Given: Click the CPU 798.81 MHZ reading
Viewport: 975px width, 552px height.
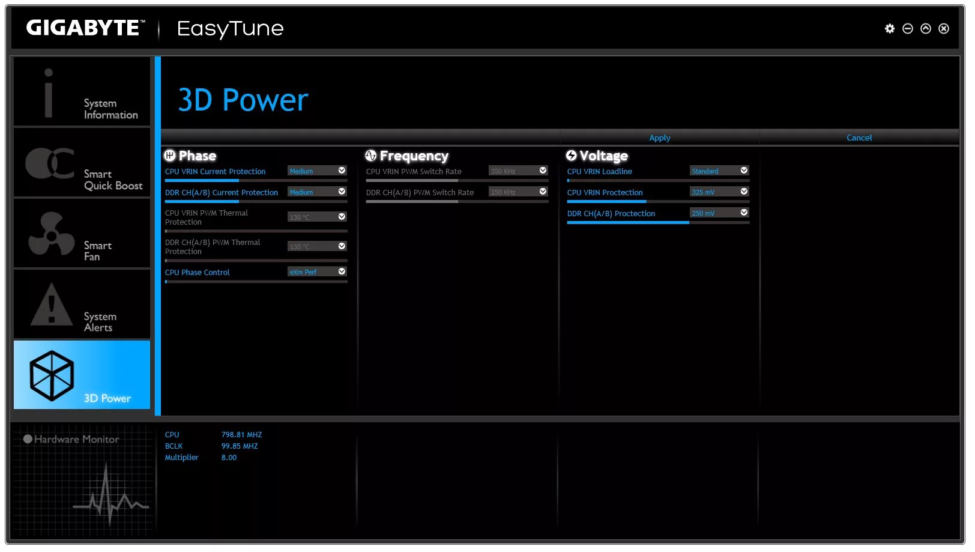Looking at the screenshot, I should click(241, 435).
